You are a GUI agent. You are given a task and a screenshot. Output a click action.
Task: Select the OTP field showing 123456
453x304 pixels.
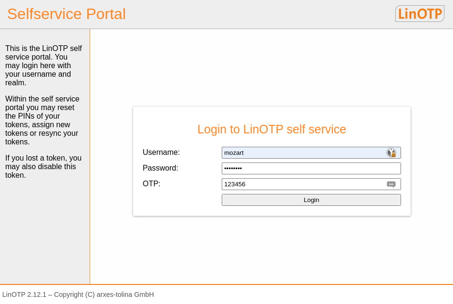point(300,184)
